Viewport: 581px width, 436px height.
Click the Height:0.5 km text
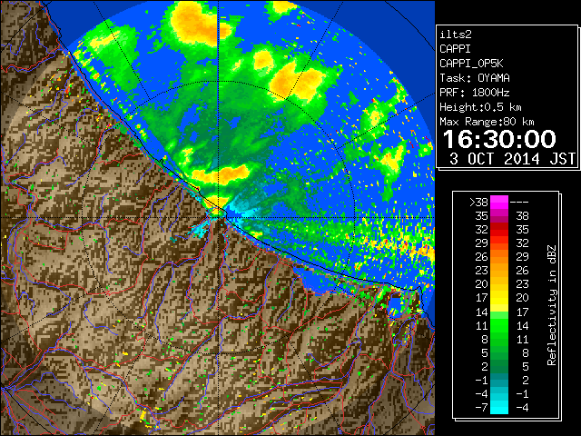[x=480, y=107]
